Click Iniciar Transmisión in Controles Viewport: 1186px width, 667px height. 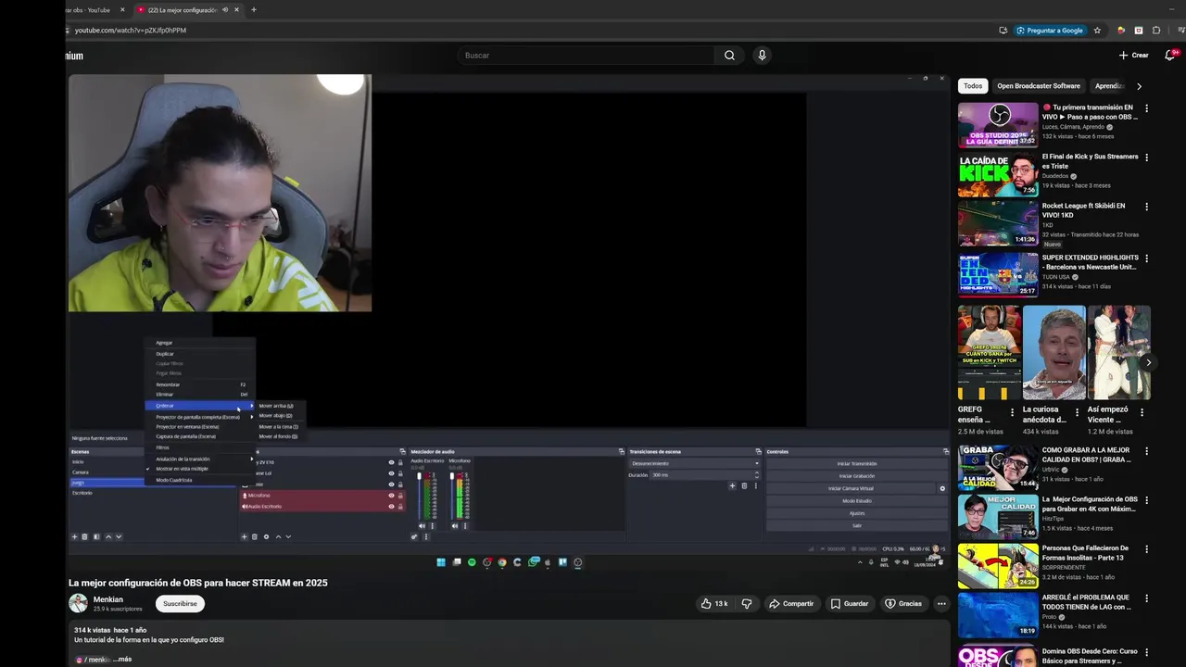pyautogui.click(x=857, y=464)
